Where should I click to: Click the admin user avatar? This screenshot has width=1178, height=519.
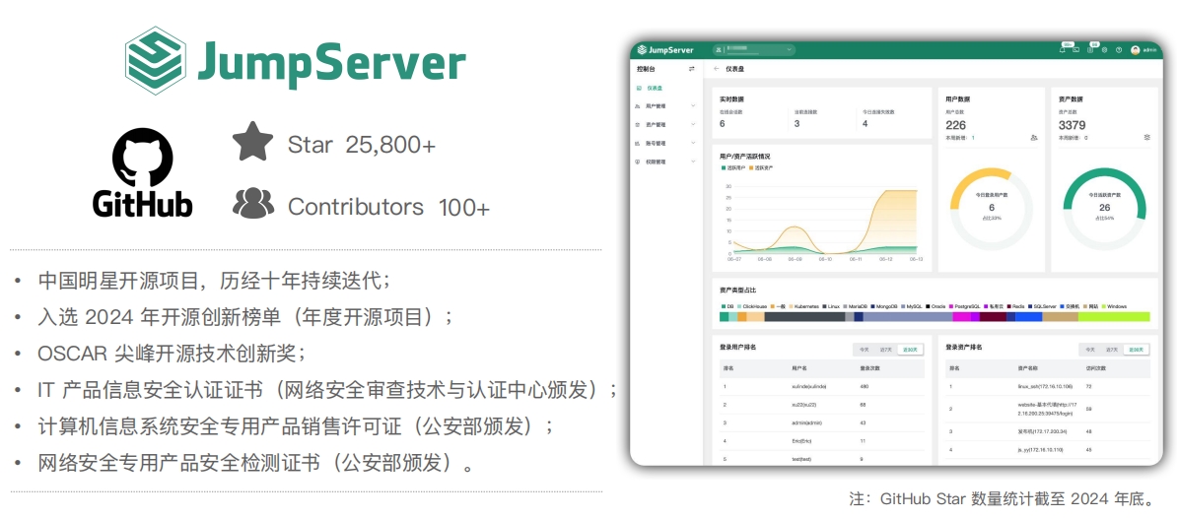click(1136, 50)
